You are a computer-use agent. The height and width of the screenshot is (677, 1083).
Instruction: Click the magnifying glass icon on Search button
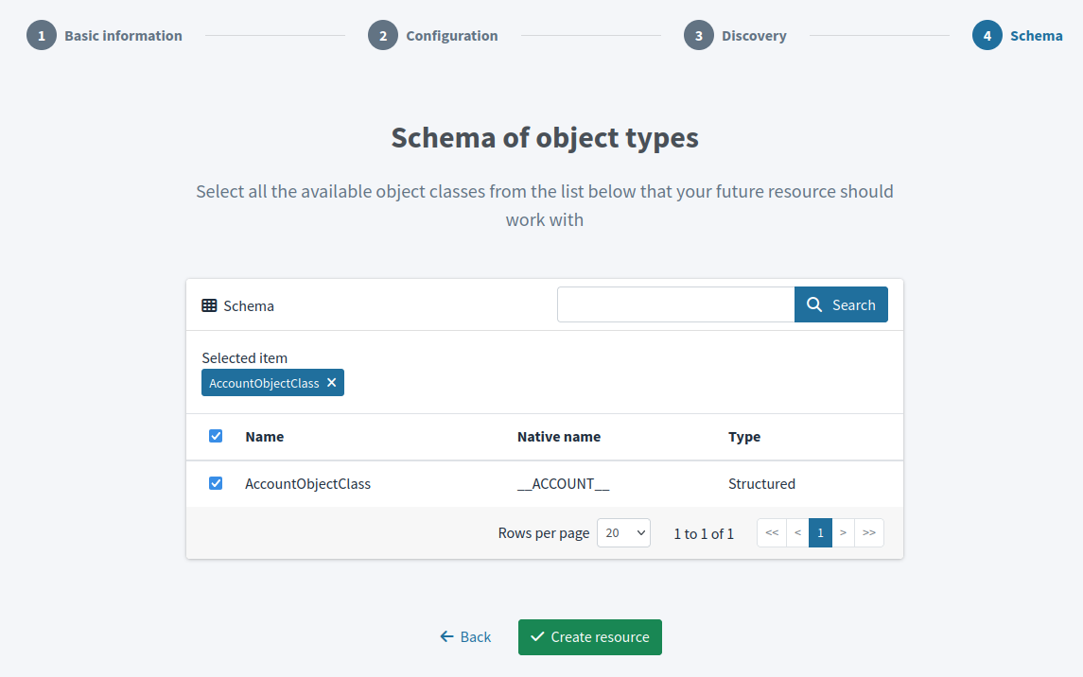pyautogui.click(x=814, y=304)
